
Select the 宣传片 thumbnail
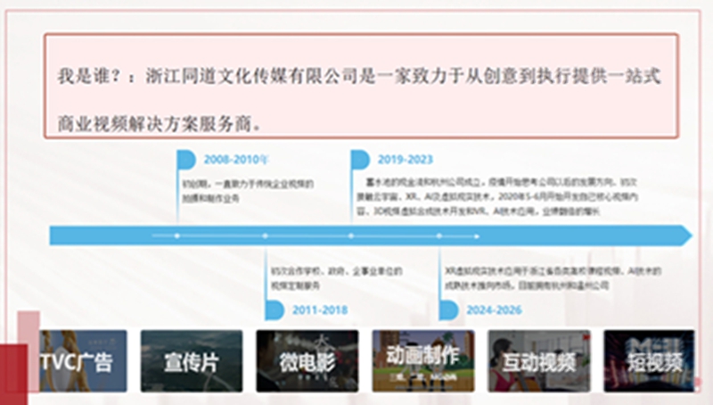click(x=192, y=361)
